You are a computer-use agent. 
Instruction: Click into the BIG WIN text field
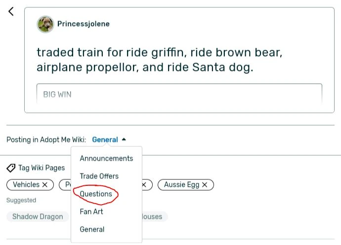point(179,94)
